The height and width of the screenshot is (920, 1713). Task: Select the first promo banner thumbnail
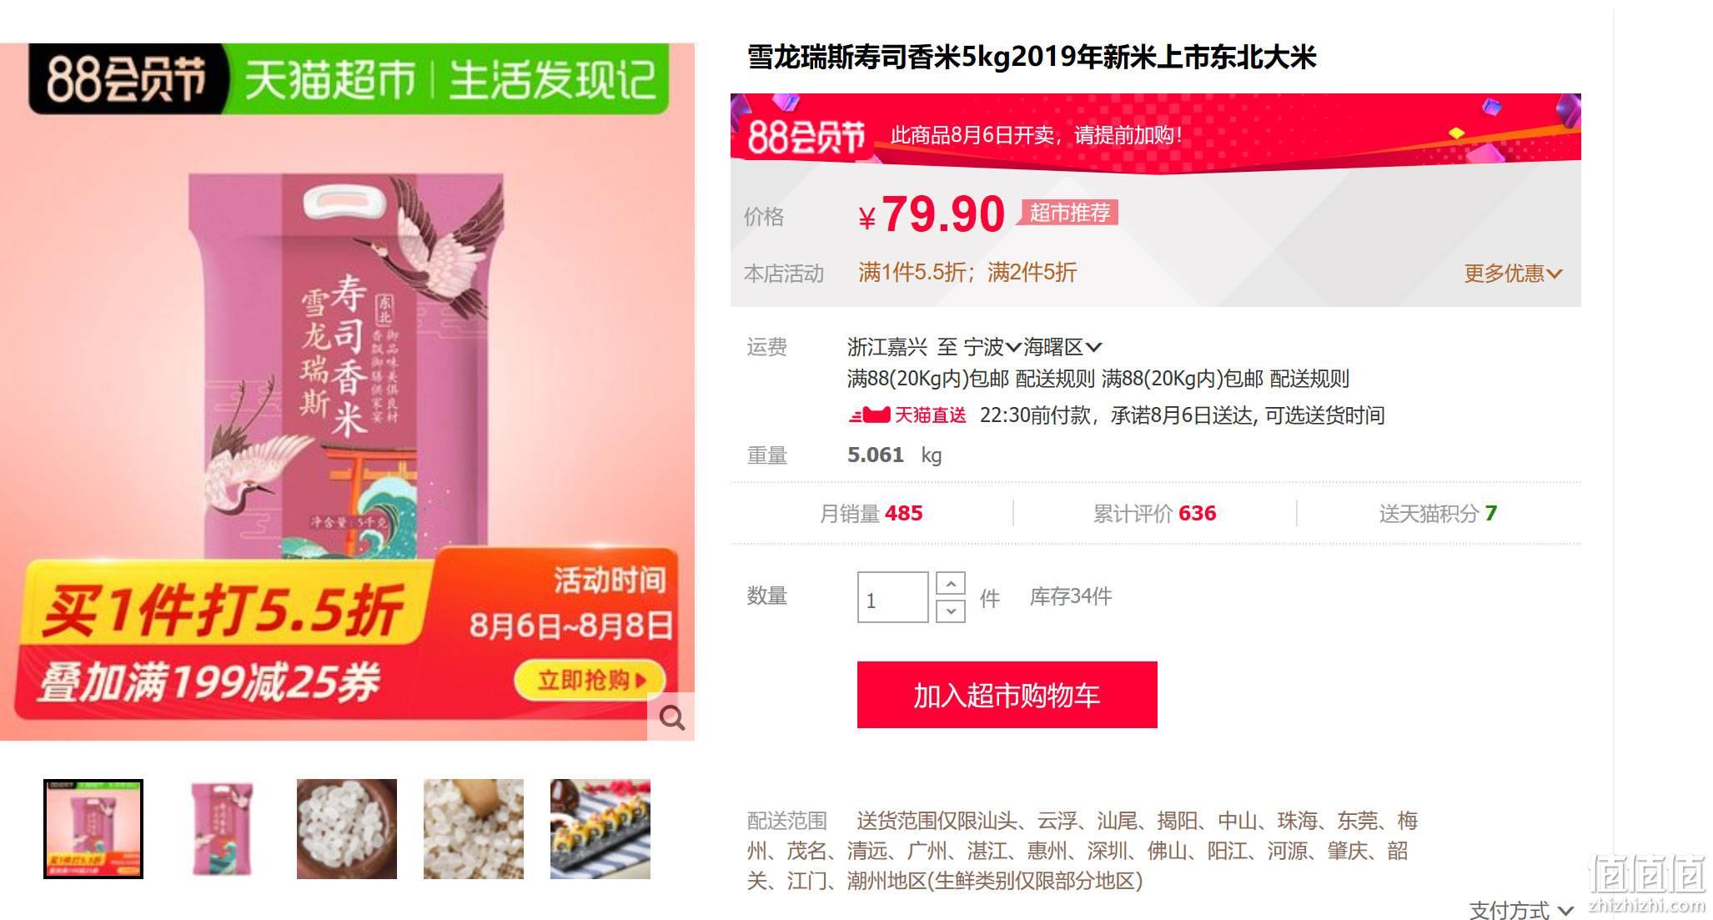(x=93, y=829)
